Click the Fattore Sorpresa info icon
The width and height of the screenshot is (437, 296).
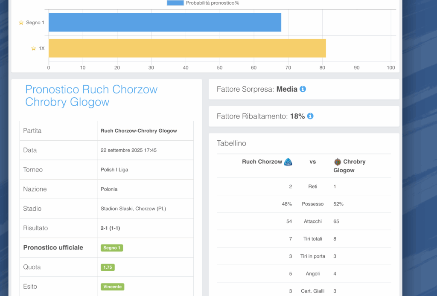[303, 89]
